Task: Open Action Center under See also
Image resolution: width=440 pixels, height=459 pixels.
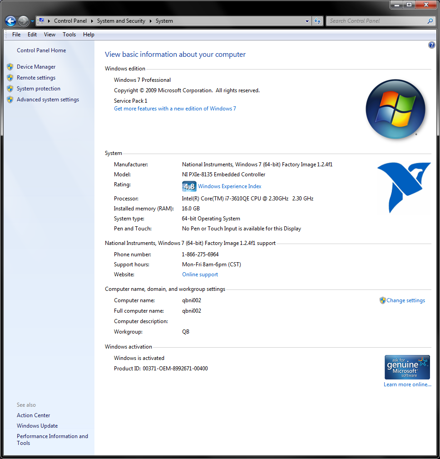Action: click(x=33, y=415)
